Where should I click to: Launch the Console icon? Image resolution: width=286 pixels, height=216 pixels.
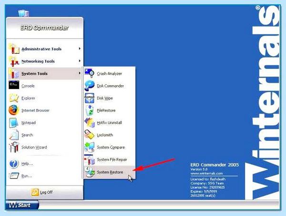click(x=14, y=85)
